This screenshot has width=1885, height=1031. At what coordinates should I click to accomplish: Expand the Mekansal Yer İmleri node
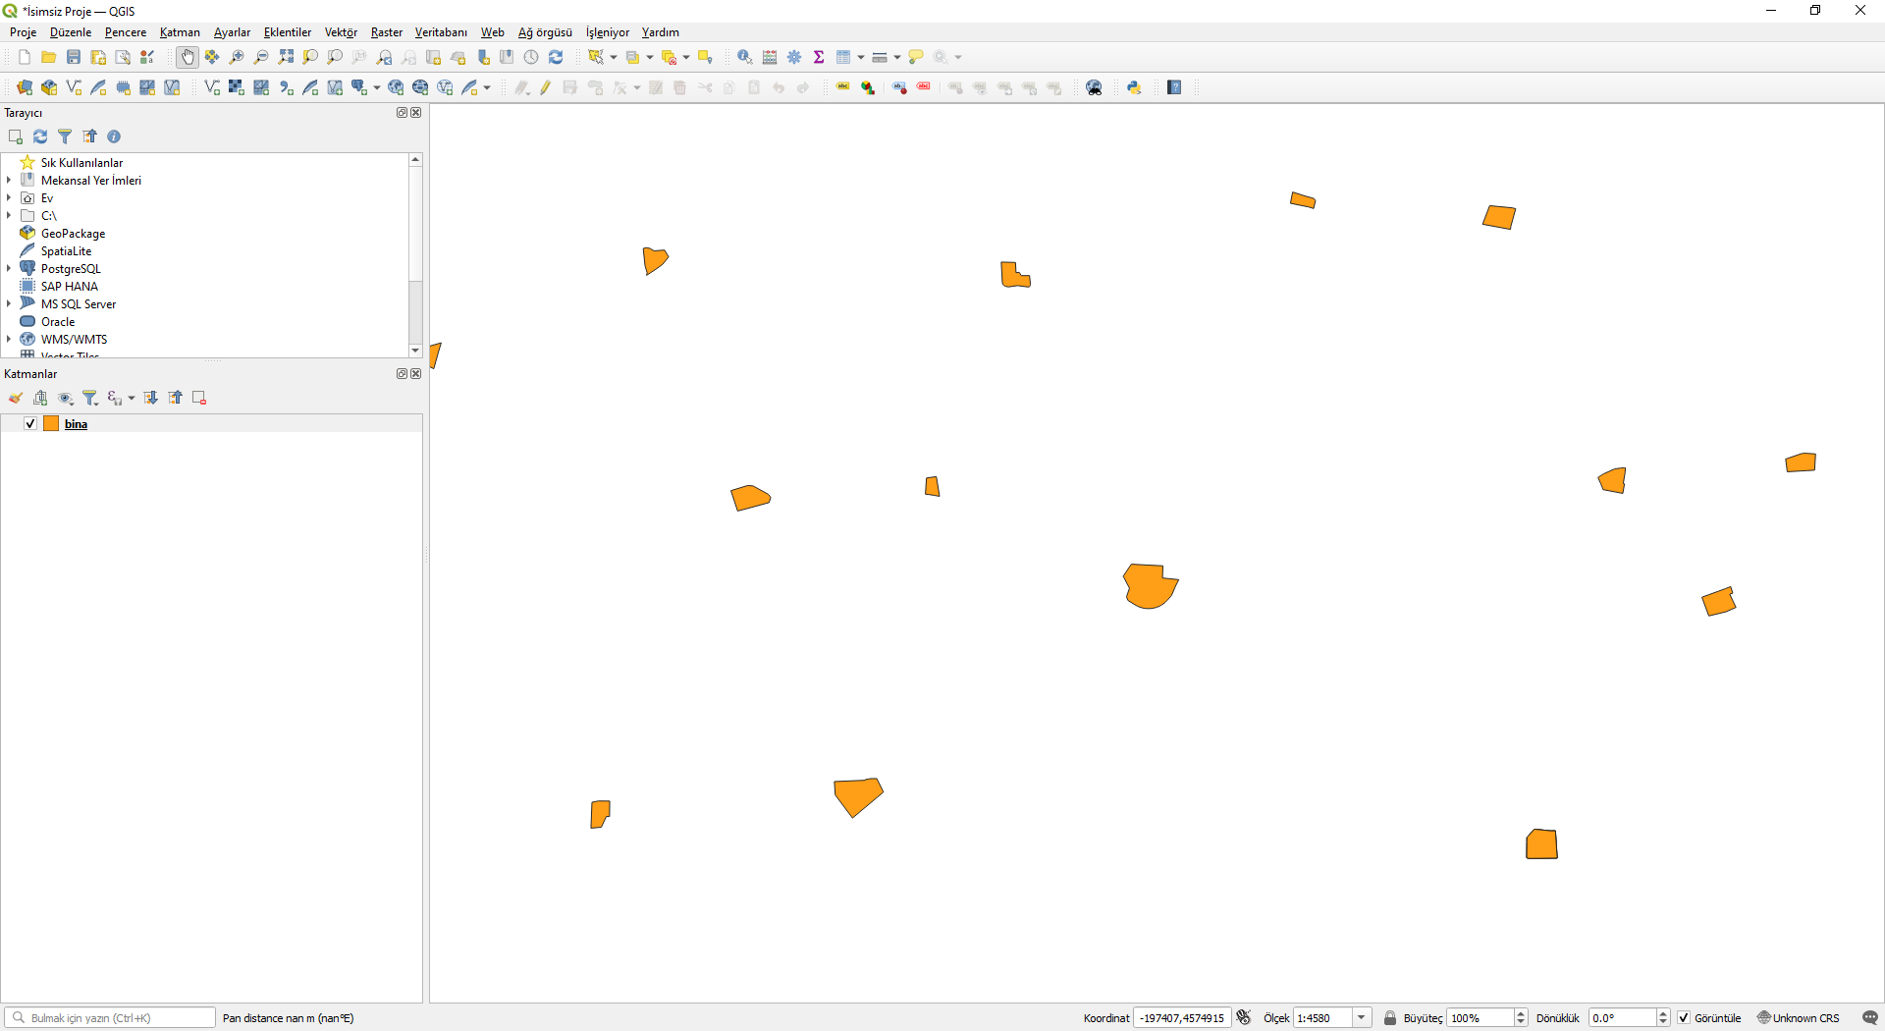(9, 180)
